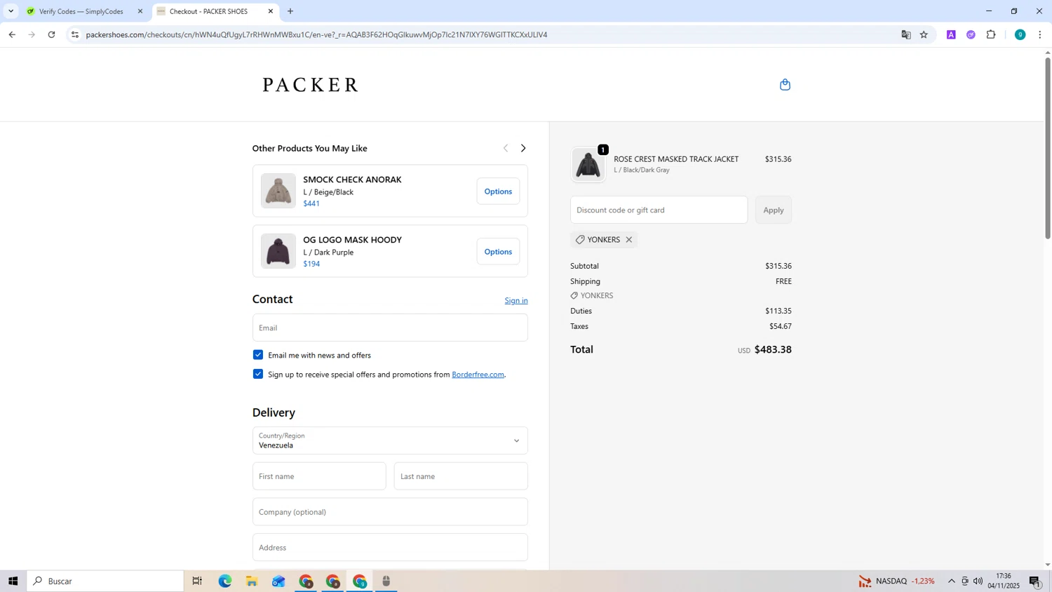
Task: Remove the YONKERS discount code
Action: point(629,240)
